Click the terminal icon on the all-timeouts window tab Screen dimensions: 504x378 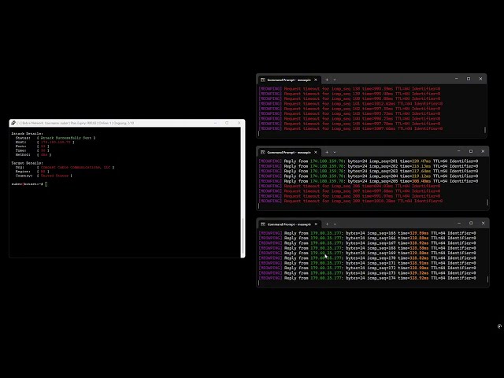tap(263, 80)
